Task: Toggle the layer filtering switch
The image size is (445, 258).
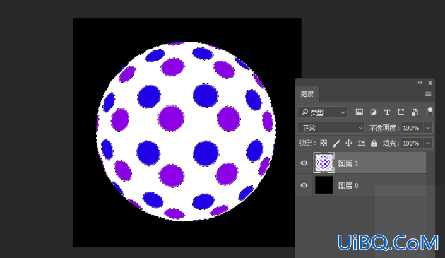Action: click(x=430, y=112)
